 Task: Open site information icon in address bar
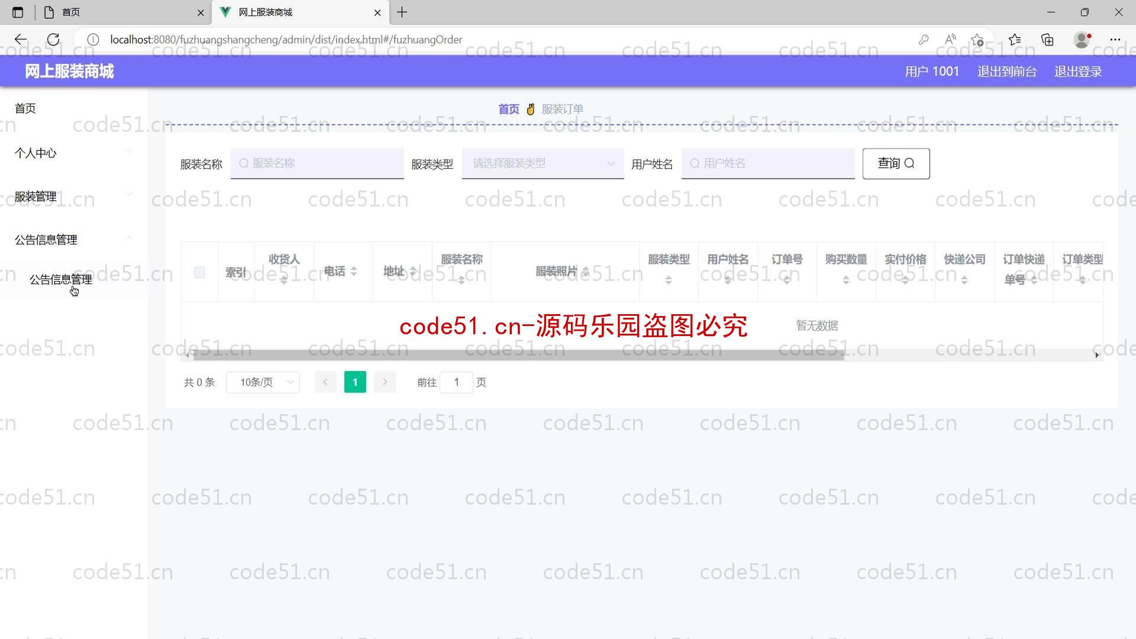93,40
